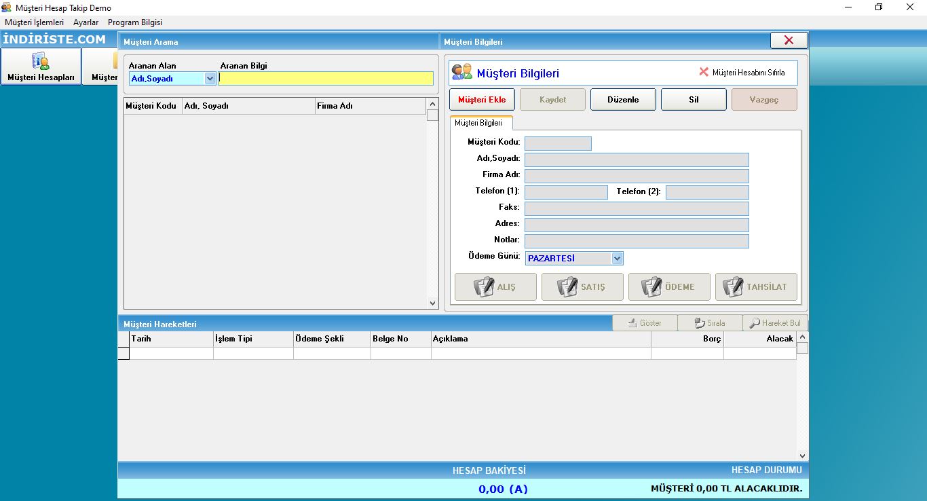Expand the Ödeme Günü PAZARTESİ dropdown
Viewport: 927px width, 501px height.
point(617,258)
